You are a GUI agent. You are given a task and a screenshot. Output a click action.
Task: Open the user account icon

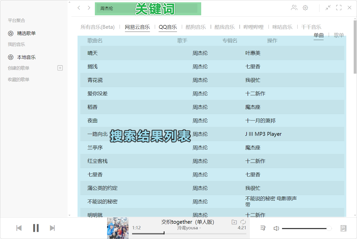[x=294, y=8]
